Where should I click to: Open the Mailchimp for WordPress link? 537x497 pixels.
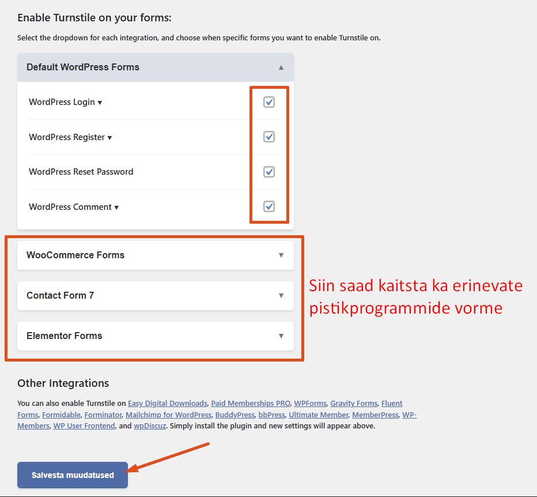point(168,415)
